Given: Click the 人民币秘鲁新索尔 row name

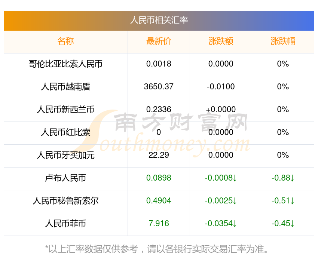Looking at the screenshot, I should [65, 201].
